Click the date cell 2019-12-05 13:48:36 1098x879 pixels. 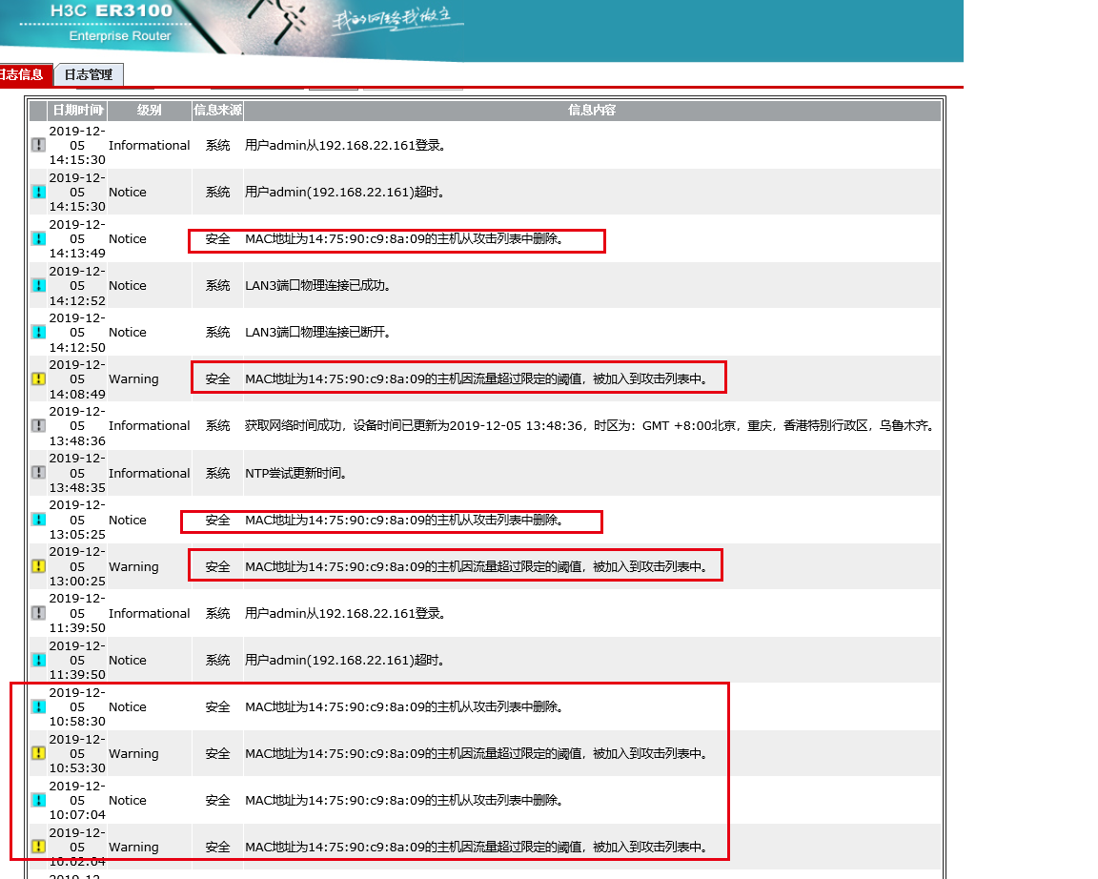(77, 426)
